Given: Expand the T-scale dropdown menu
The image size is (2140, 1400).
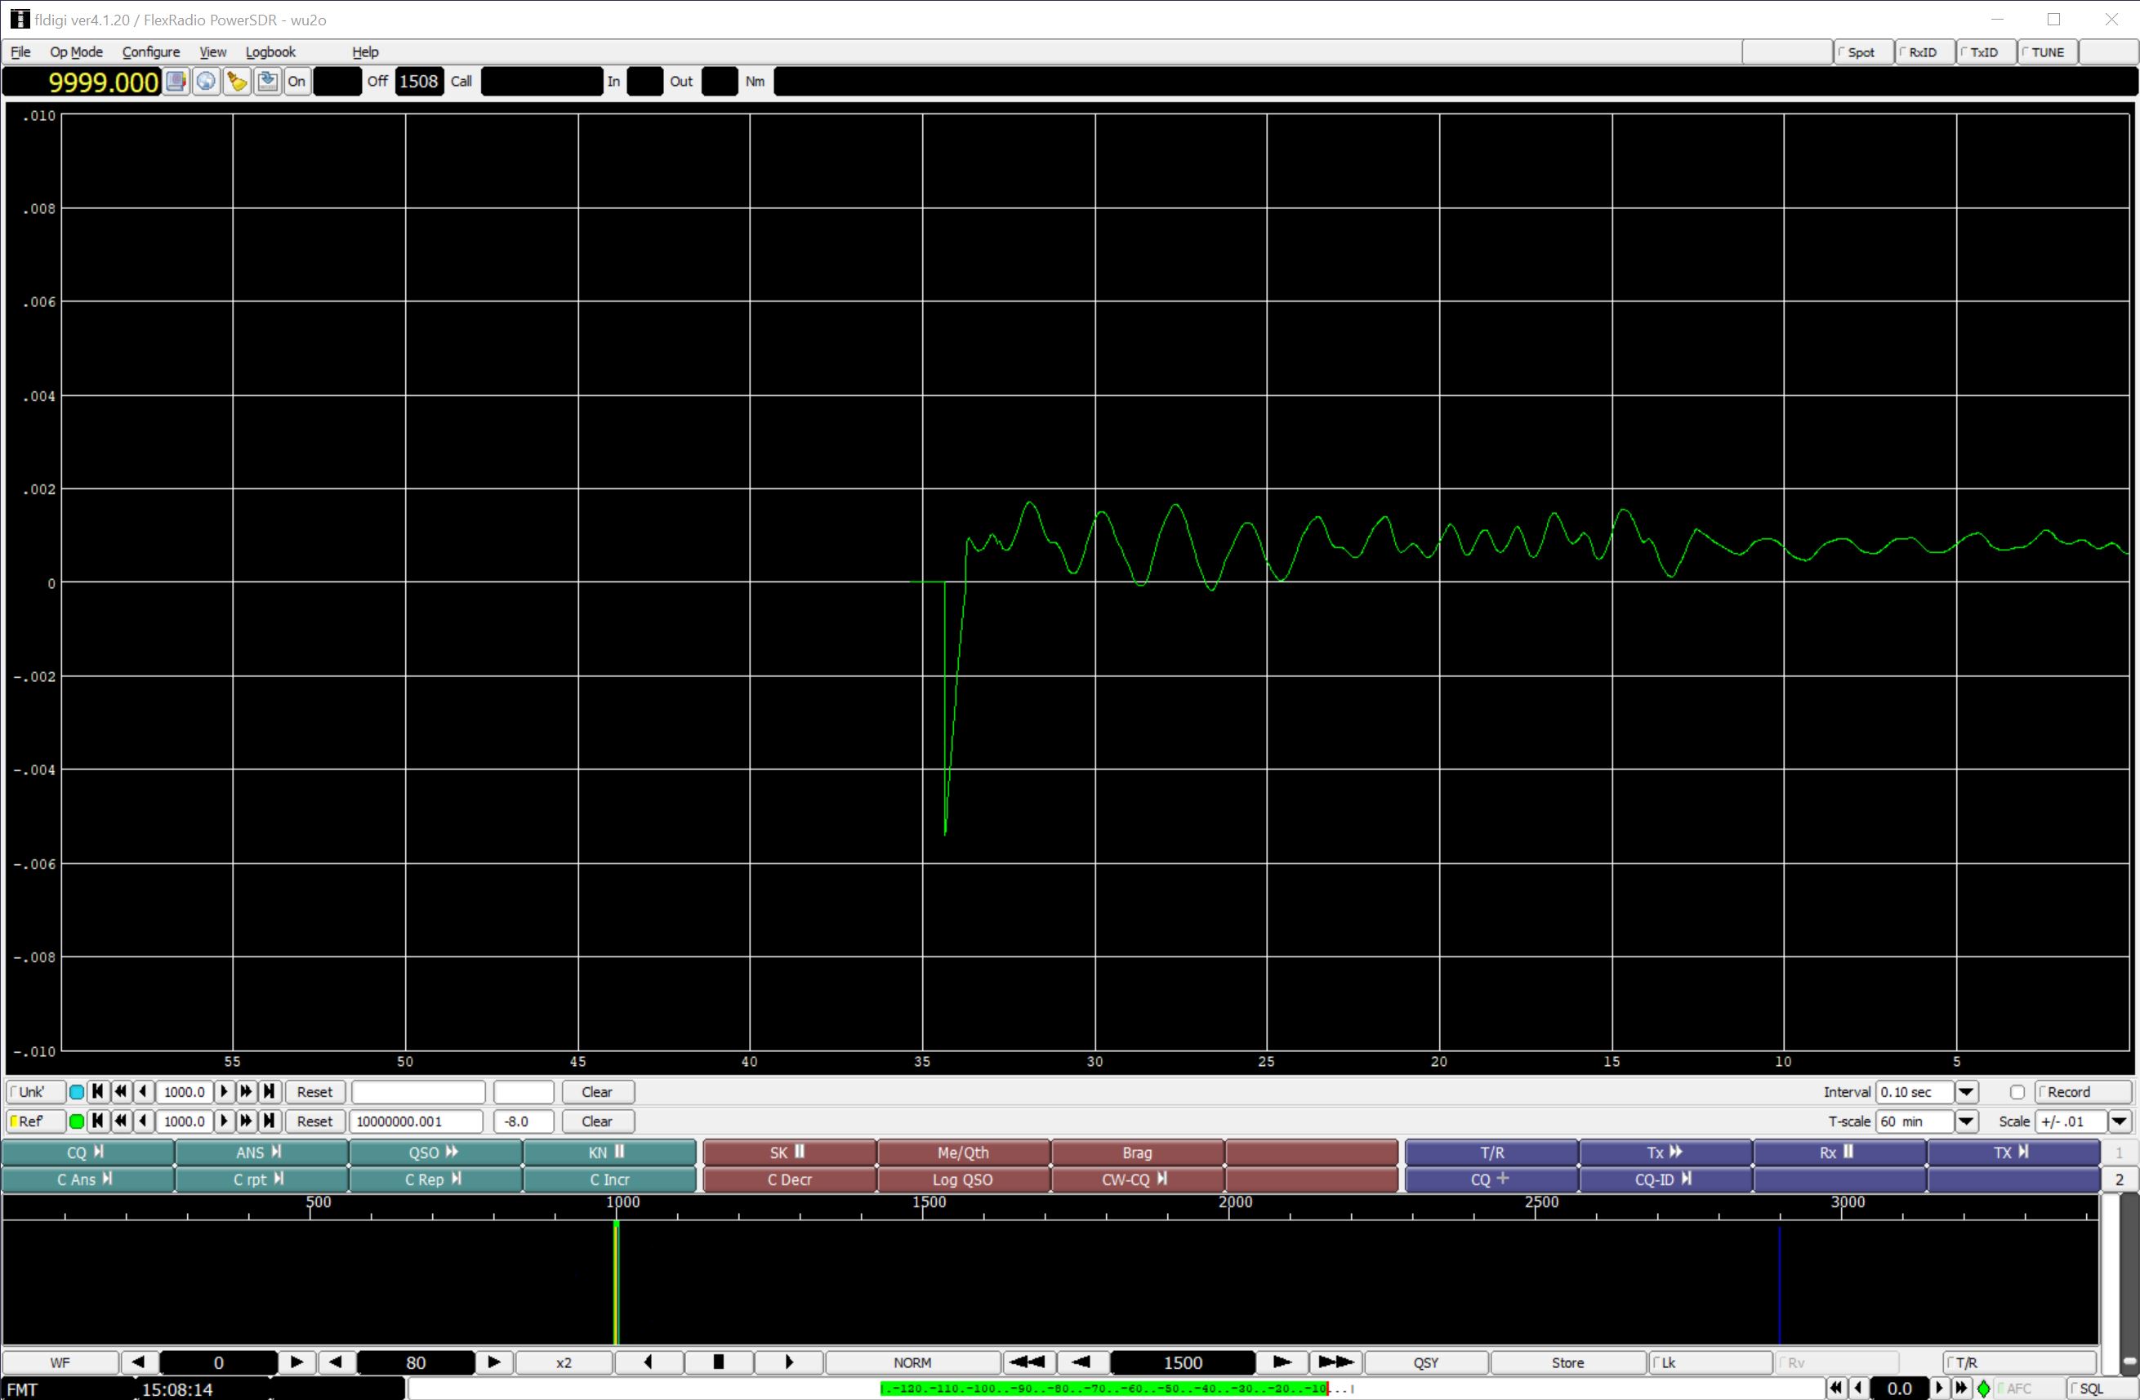Looking at the screenshot, I should point(1965,1121).
